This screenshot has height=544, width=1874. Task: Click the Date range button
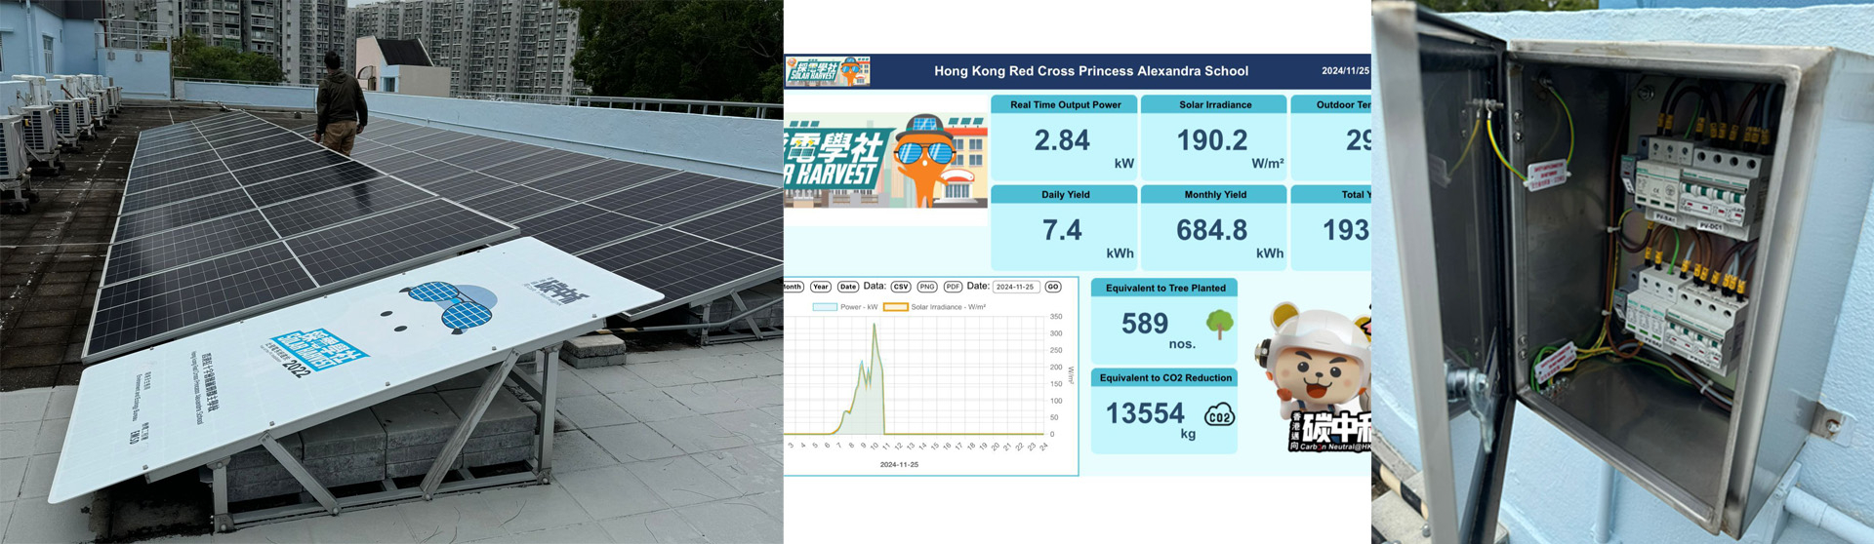coord(848,287)
